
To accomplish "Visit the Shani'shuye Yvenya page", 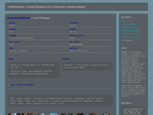I will (131, 37).
